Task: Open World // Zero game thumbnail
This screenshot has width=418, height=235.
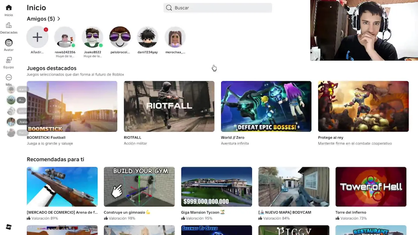Action: click(x=266, y=106)
